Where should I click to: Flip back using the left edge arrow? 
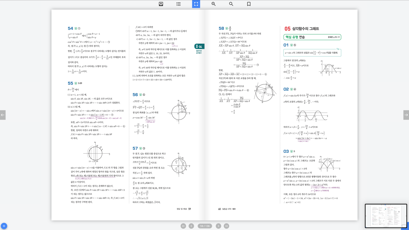point(3,115)
